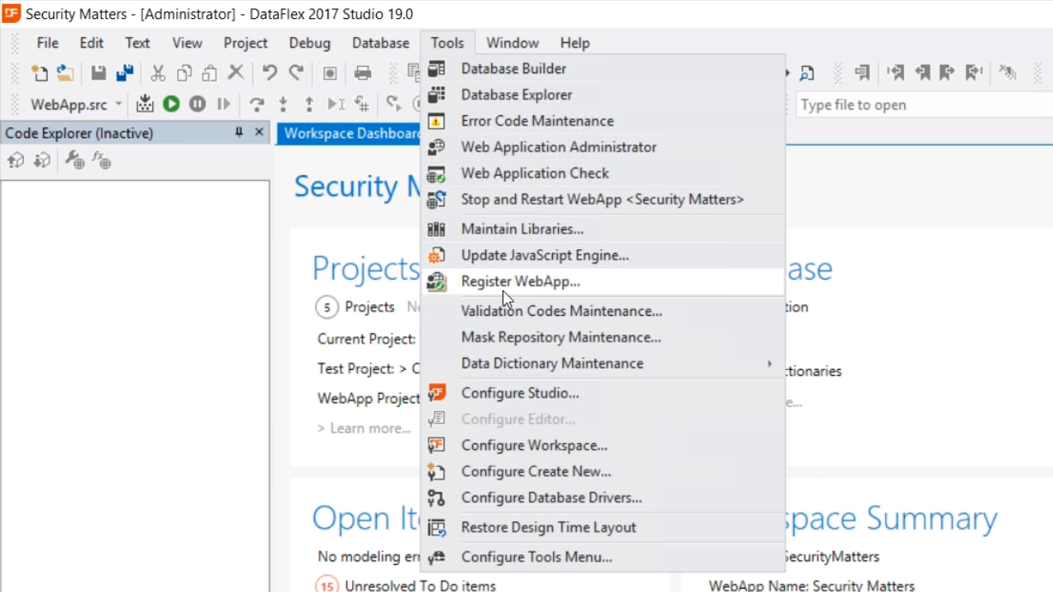Click the Type file to open field
The height and width of the screenshot is (592, 1053).
tap(921, 105)
